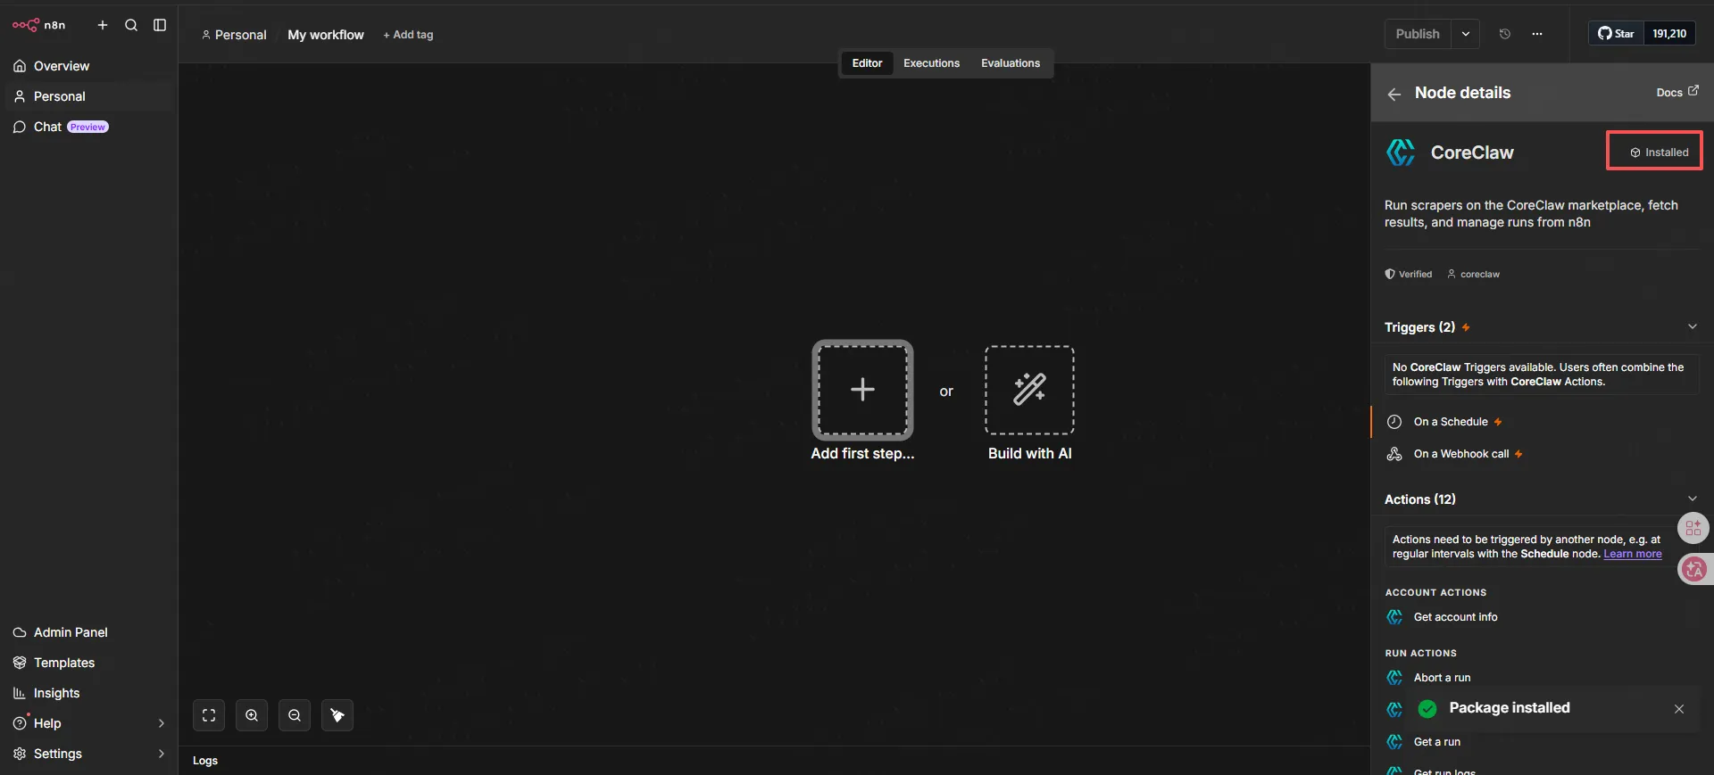The height and width of the screenshot is (775, 1714).
Task: Click the floating pink translate icon
Action: pyautogui.click(x=1694, y=569)
